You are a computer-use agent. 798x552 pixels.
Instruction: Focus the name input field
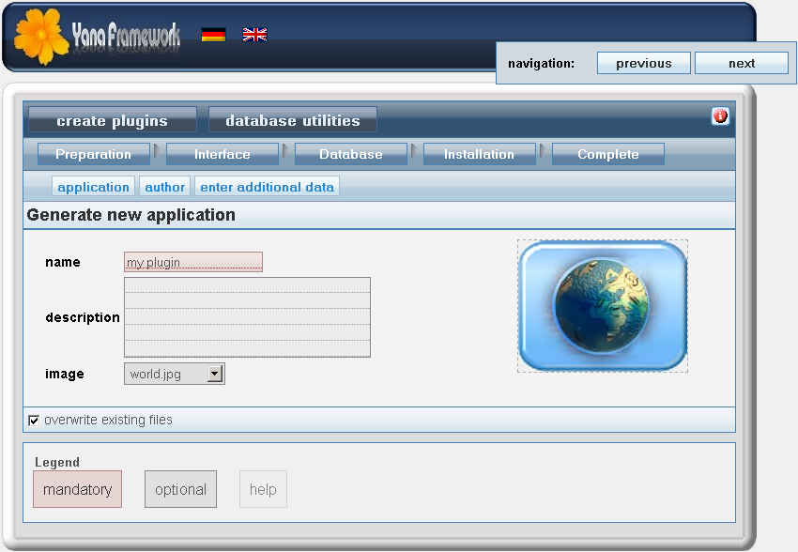(193, 262)
